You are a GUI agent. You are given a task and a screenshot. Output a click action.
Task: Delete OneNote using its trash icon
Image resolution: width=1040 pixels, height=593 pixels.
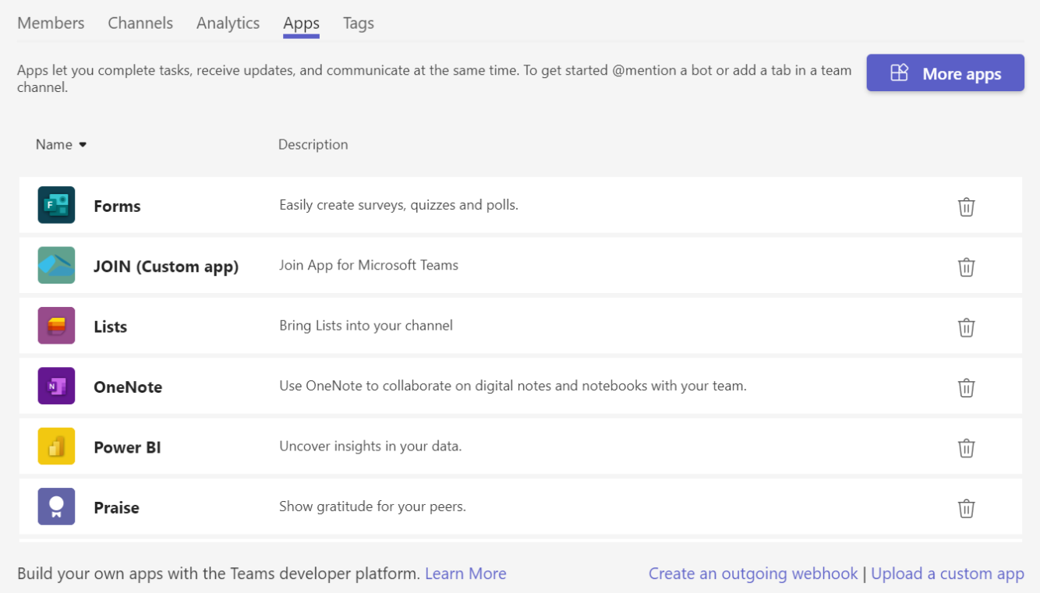pos(966,387)
